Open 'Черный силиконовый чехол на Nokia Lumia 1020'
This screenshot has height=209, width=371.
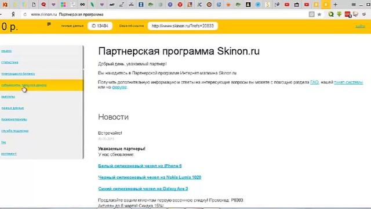[x=150, y=177]
